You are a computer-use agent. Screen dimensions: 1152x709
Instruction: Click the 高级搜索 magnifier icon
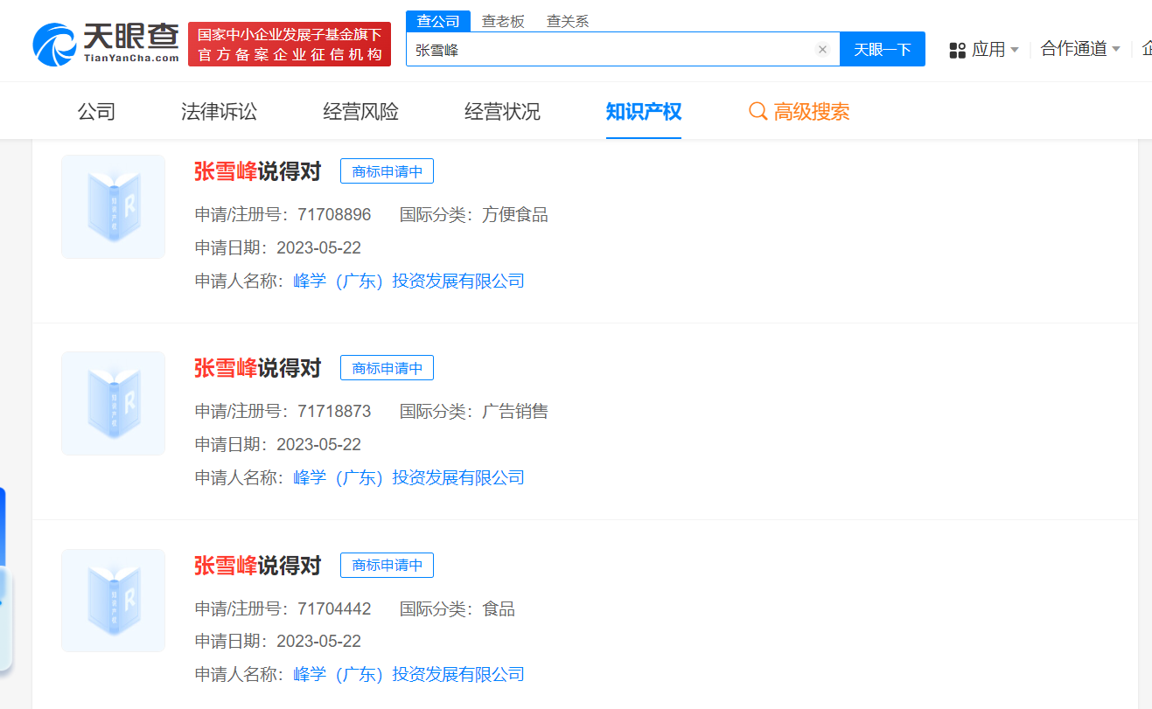758,112
